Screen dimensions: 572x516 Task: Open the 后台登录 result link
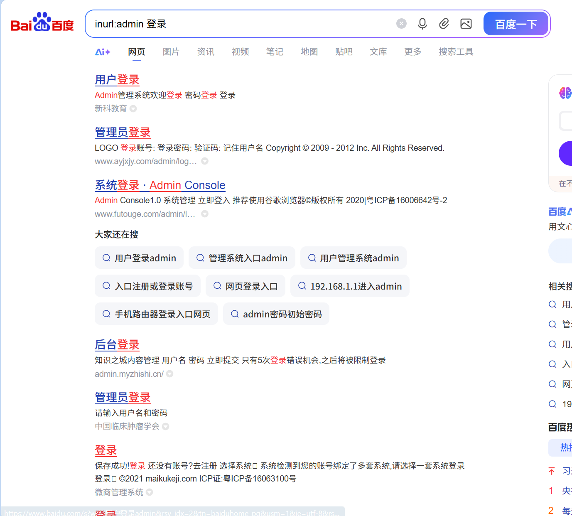tap(117, 345)
